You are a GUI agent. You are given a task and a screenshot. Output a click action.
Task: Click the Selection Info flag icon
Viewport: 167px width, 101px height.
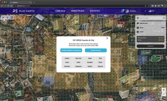coord(138,23)
